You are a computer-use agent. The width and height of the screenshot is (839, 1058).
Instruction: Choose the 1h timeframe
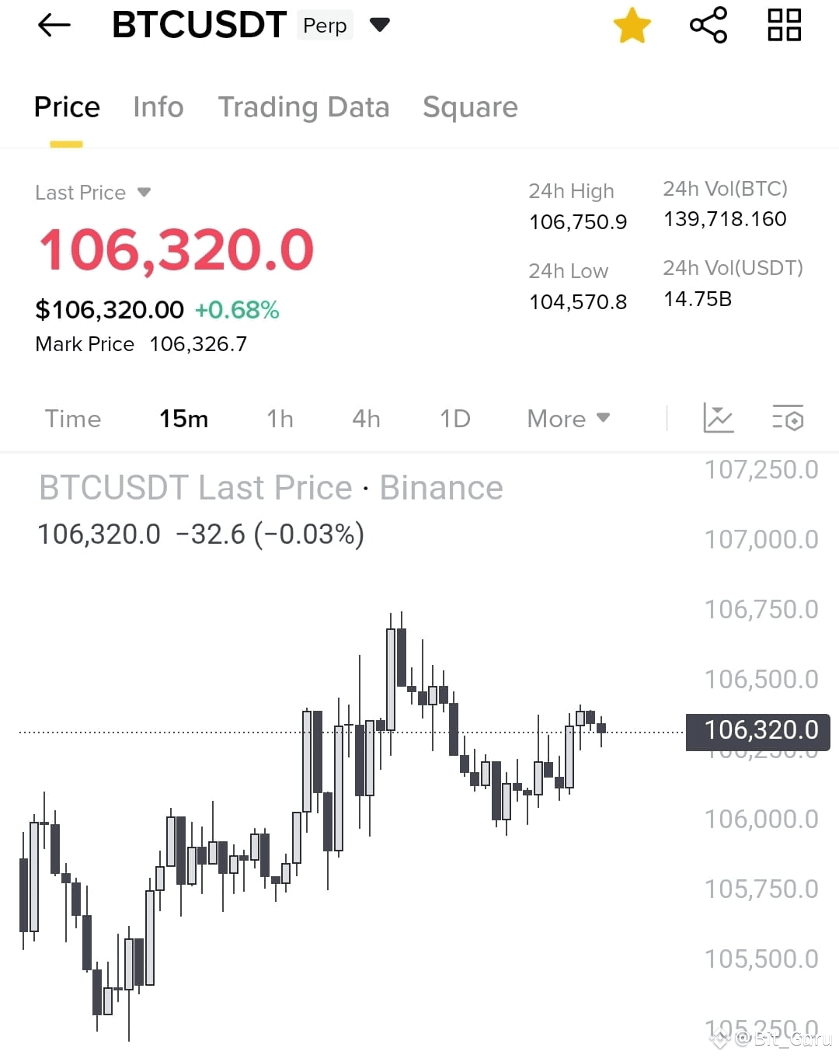point(280,419)
